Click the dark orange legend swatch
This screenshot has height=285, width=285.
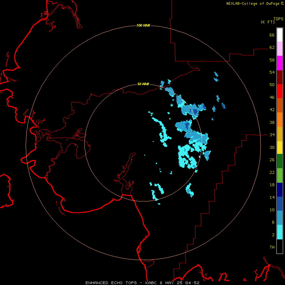[x=280, y=105]
